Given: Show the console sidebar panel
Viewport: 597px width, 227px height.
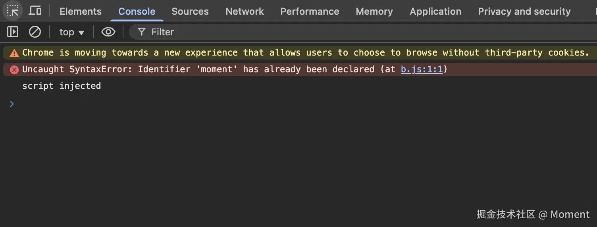Looking at the screenshot, I should coord(13,32).
